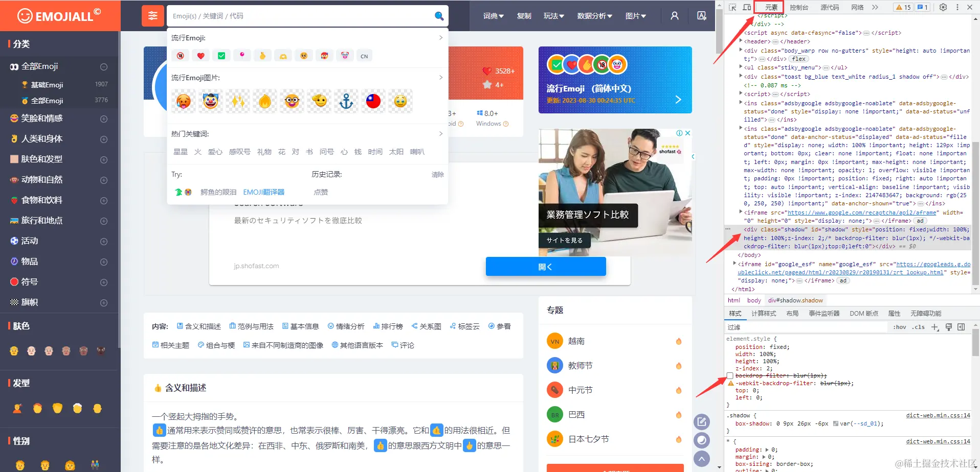Activate DevTools element inspector picker
This screenshot has width=980, height=472.
coord(732,7)
